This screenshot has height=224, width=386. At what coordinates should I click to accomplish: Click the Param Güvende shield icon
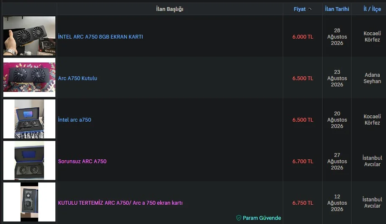pos(239,218)
